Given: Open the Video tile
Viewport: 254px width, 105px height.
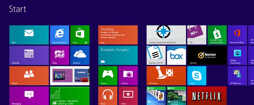Looking at the screenshot, I should (128, 96).
